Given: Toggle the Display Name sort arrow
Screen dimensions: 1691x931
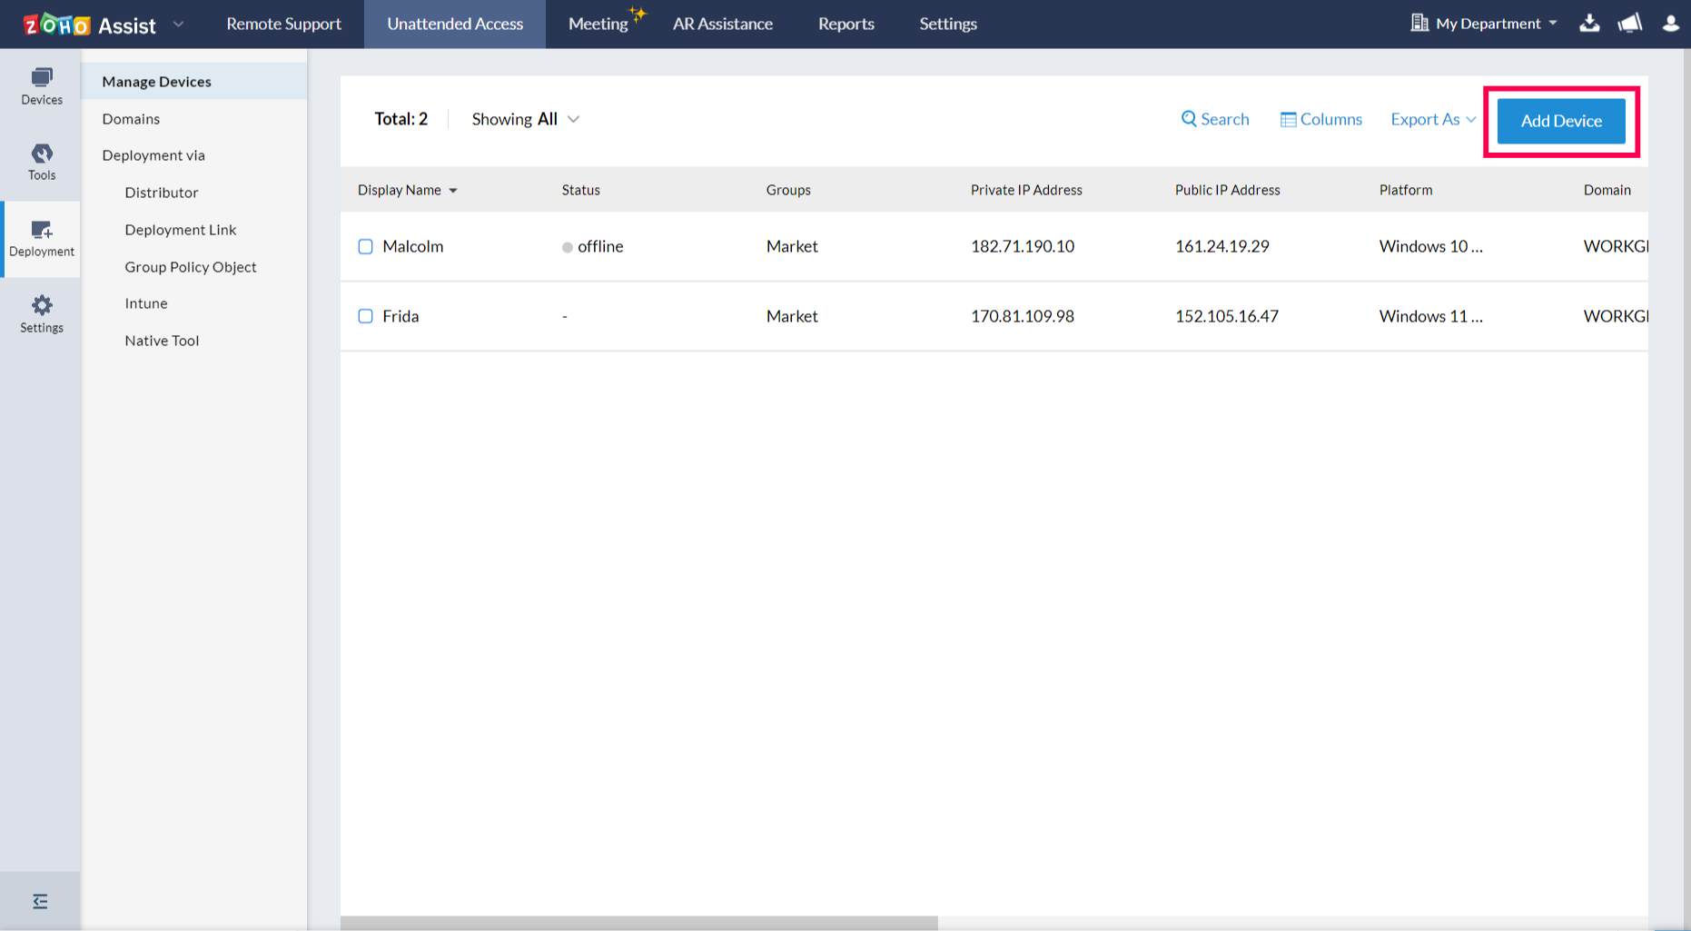Looking at the screenshot, I should (453, 190).
